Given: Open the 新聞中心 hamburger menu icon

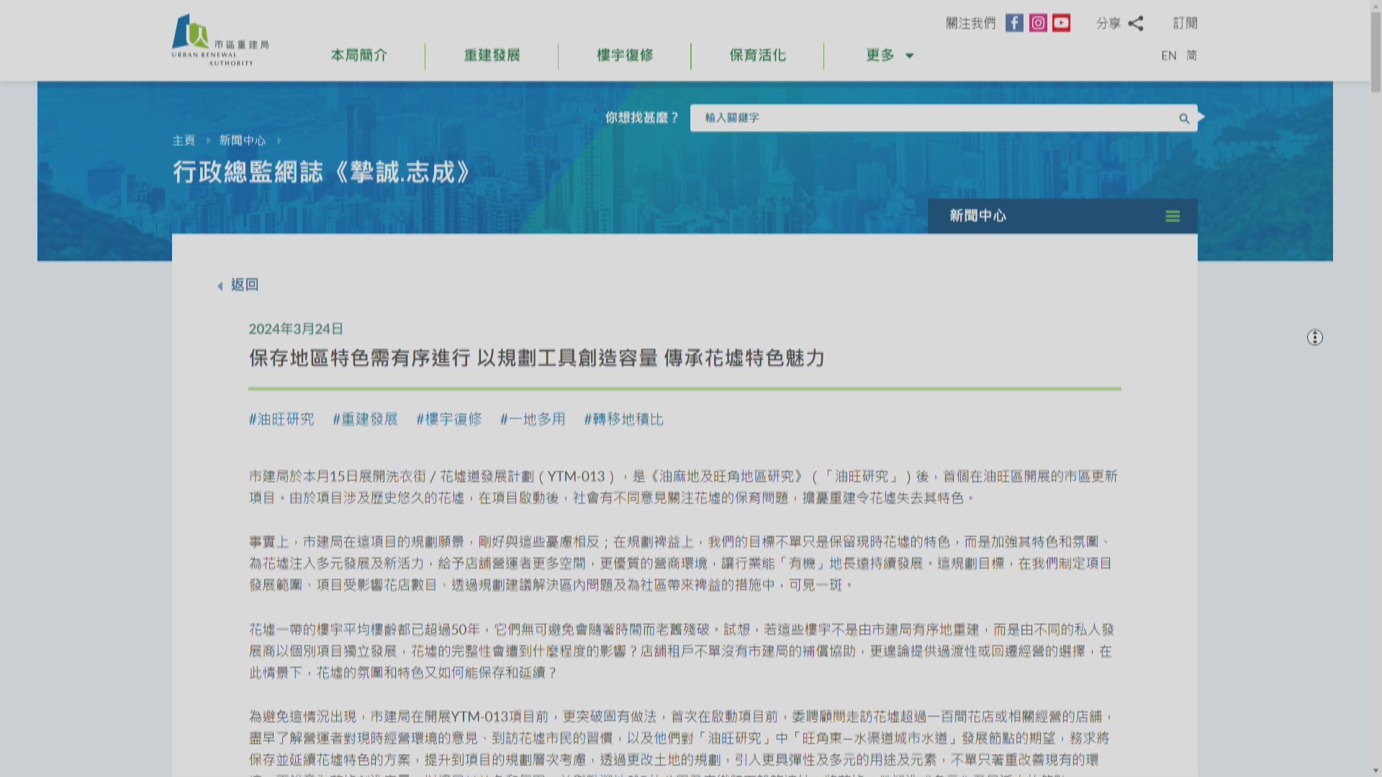Looking at the screenshot, I should (1173, 216).
